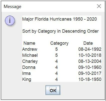The height and width of the screenshot is (101, 106).
Task: Close the Message dialog
Action: pyautogui.click(x=99, y=6)
